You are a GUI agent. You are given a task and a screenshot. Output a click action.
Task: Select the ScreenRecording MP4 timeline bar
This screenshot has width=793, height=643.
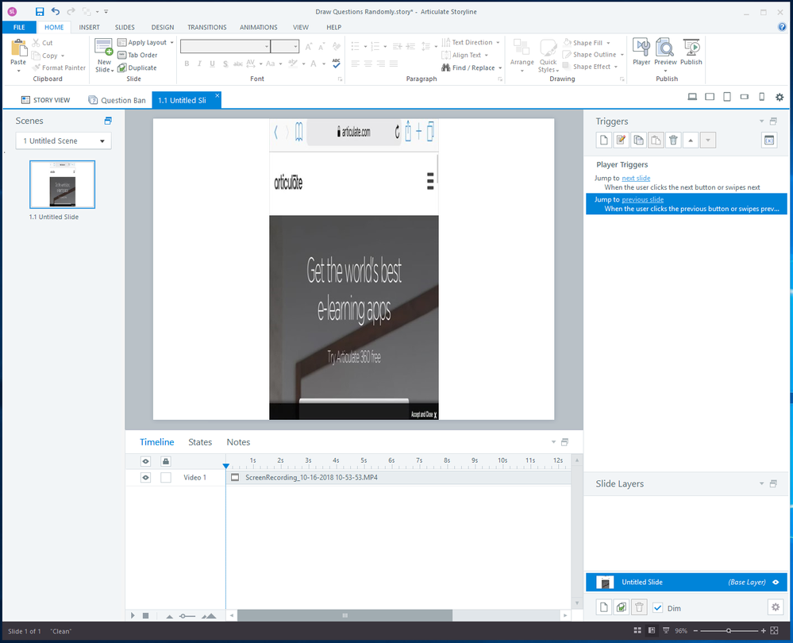[398, 478]
